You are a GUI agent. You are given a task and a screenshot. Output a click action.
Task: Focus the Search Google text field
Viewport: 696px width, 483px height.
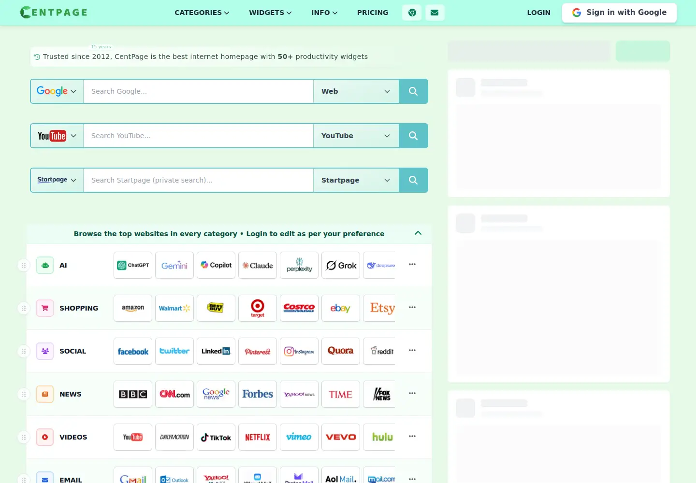tap(198, 91)
